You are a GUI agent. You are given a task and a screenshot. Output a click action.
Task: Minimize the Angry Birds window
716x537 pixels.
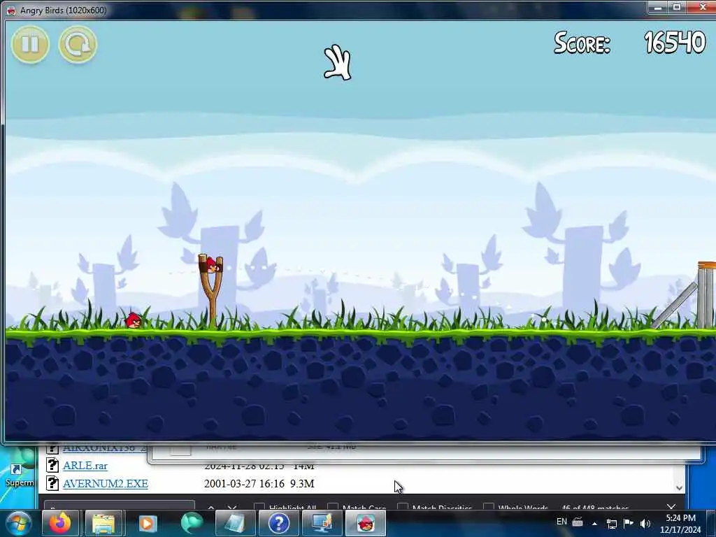pyautogui.click(x=657, y=7)
